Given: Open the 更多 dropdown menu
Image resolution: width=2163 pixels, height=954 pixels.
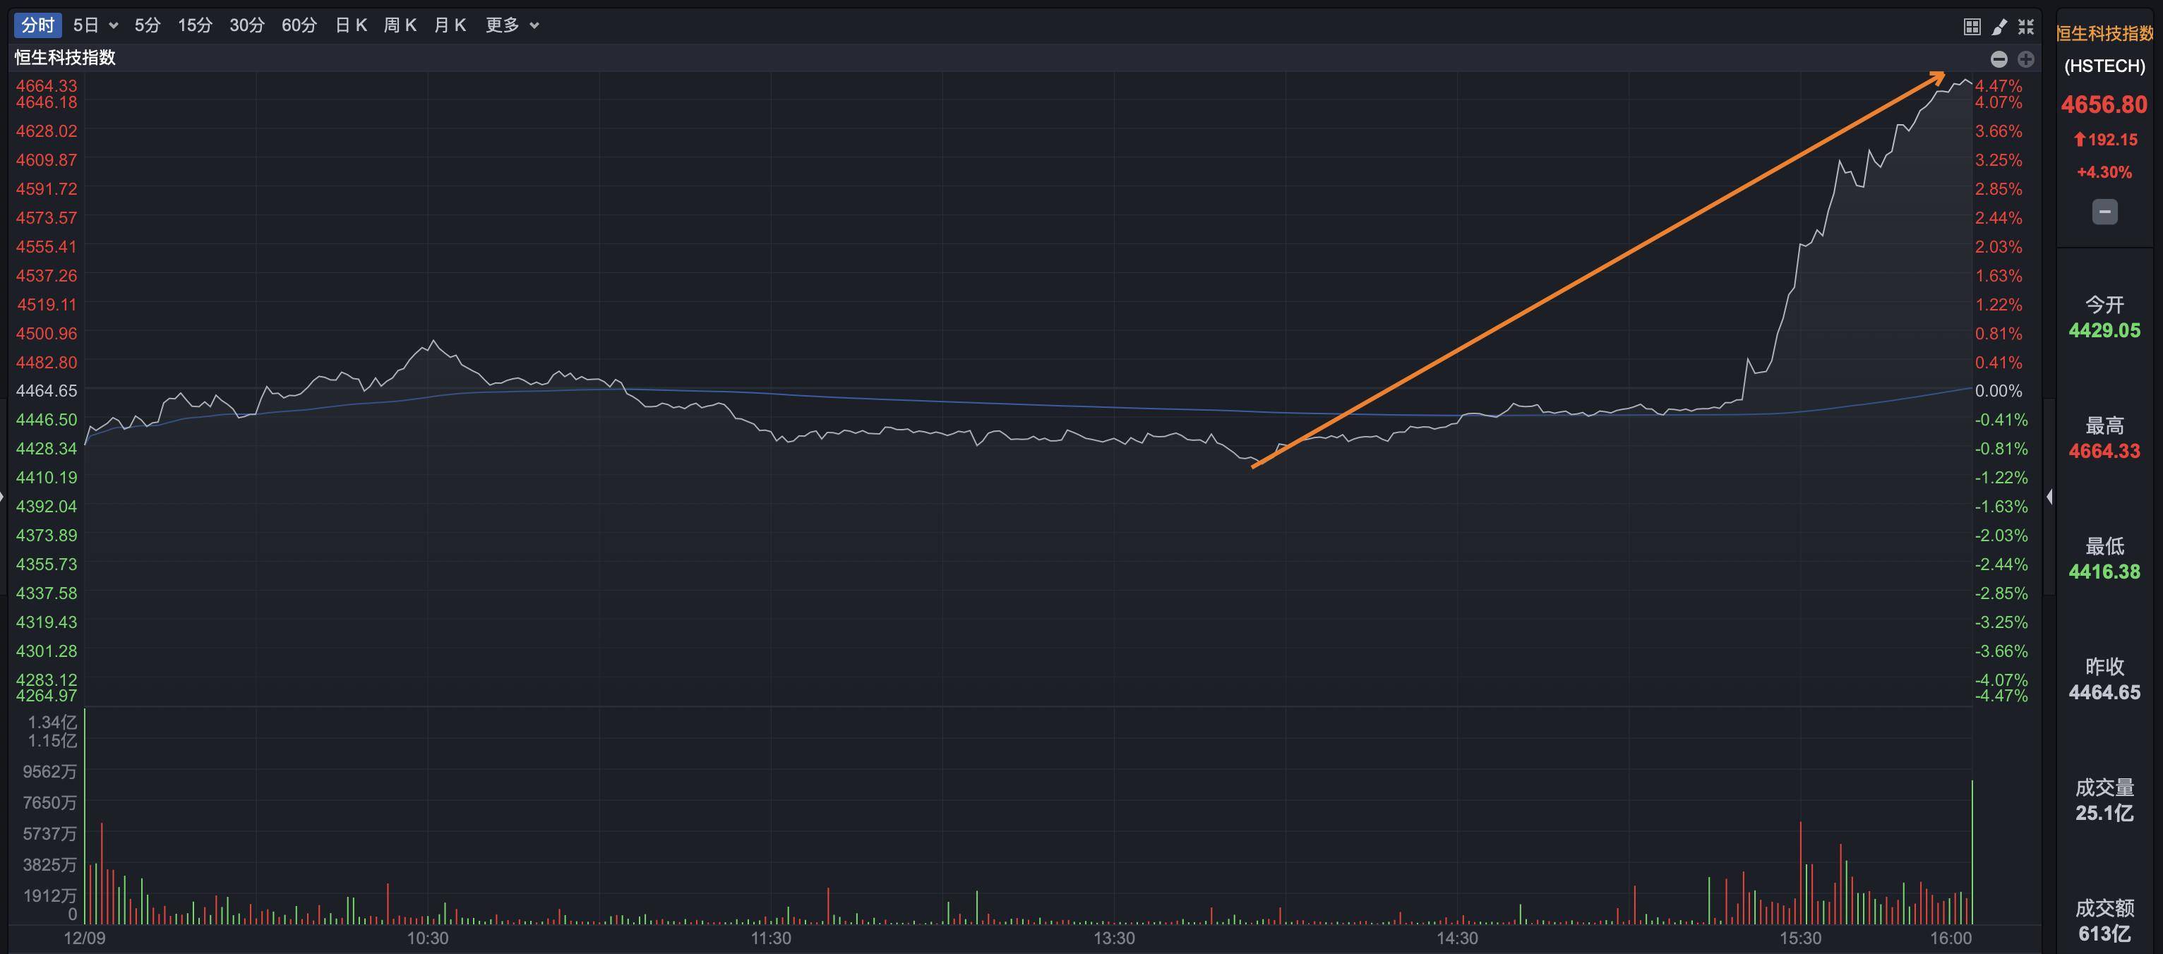Looking at the screenshot, I should click(x=502, y=25).
